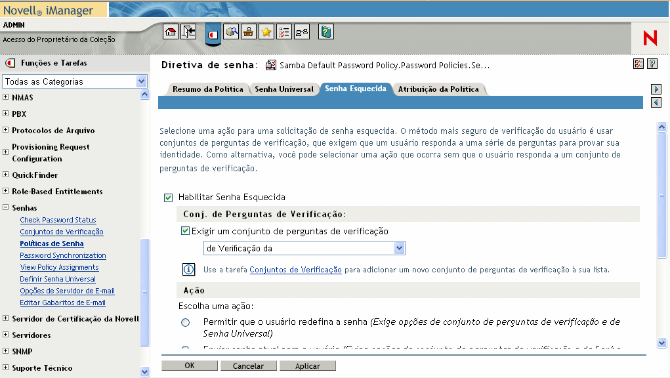The width and height of the screenshot is (670, 378).
Task: Click content pane scrollbar down arrow
Action: click(662, 343)
